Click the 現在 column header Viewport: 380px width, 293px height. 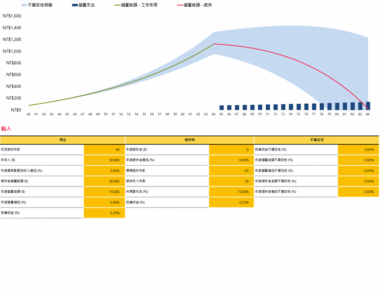[62, 139]
